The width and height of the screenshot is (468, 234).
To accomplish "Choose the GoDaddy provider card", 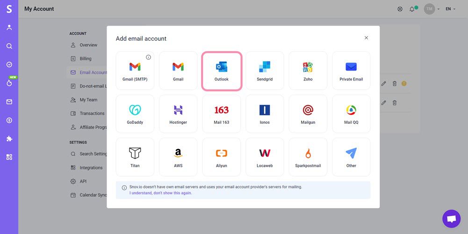I will coord(135,114).
